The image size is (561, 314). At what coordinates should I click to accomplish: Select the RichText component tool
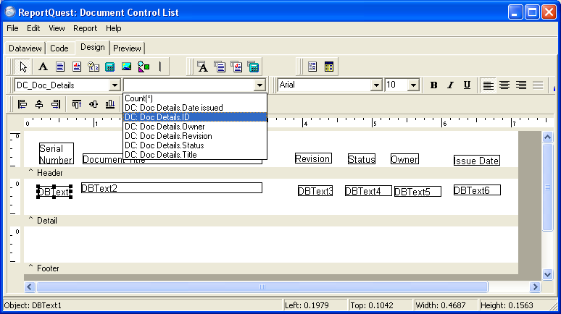[x=77, y=67]
